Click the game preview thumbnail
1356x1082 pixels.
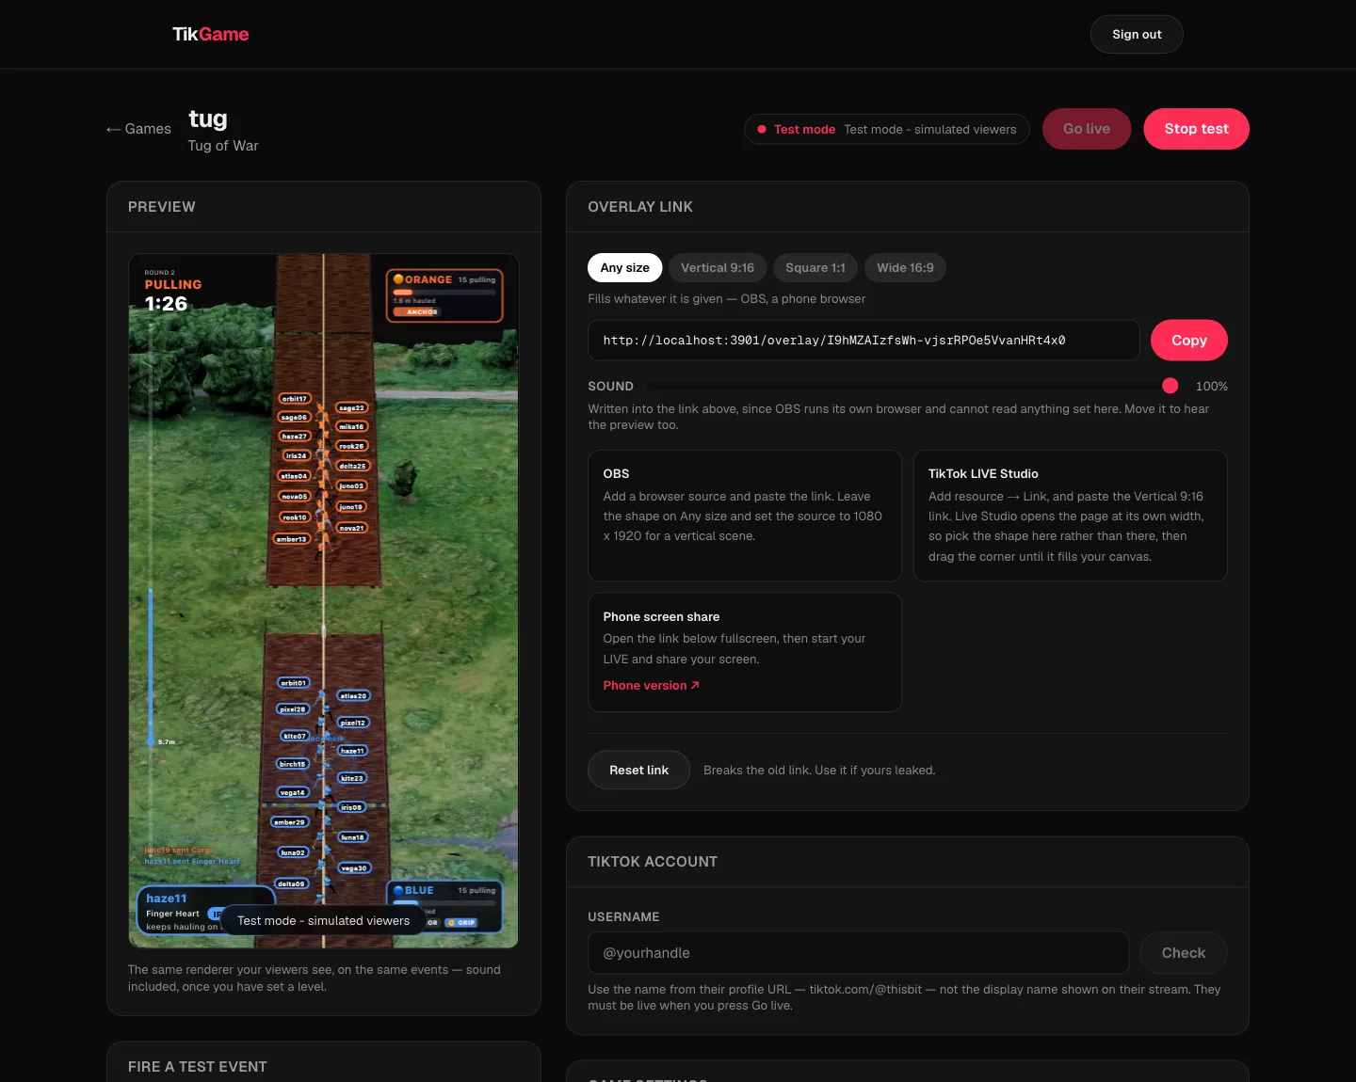point(323,600)
